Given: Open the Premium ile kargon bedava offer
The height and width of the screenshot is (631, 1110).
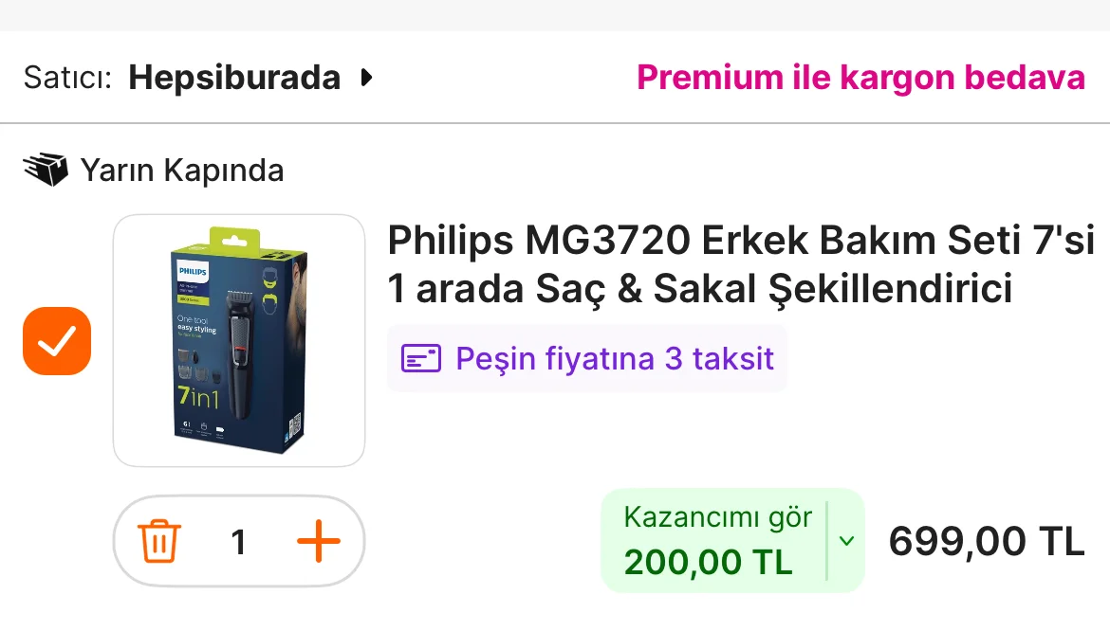Looking at the screenshot, I should click(x=860, y=77).
